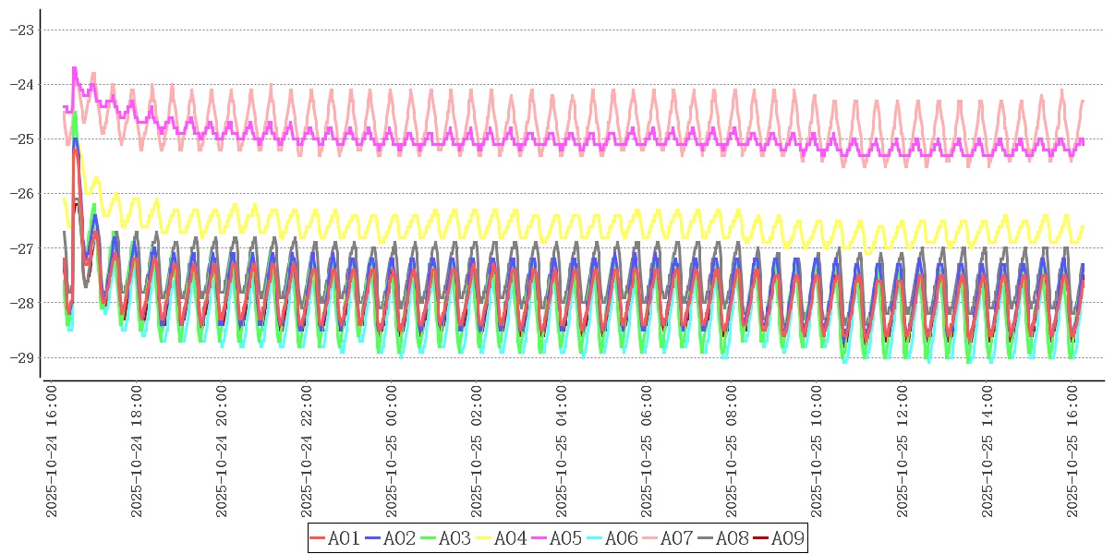Click the 2025-10-25 00:00 time label
Viewport: 1115px width, 554px height.
(392, 452)
